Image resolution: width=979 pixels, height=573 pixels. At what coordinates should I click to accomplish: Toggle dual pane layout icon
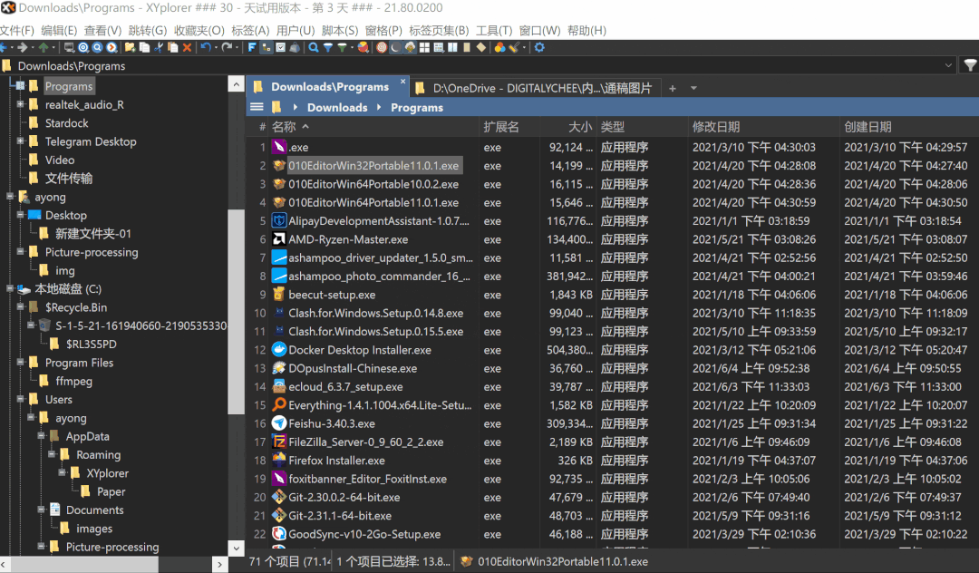pyautogui.click(x=452, y=47)
